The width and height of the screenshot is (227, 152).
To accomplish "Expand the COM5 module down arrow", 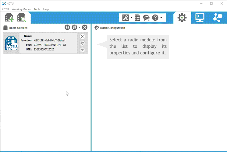I will (x=82, y=50).
